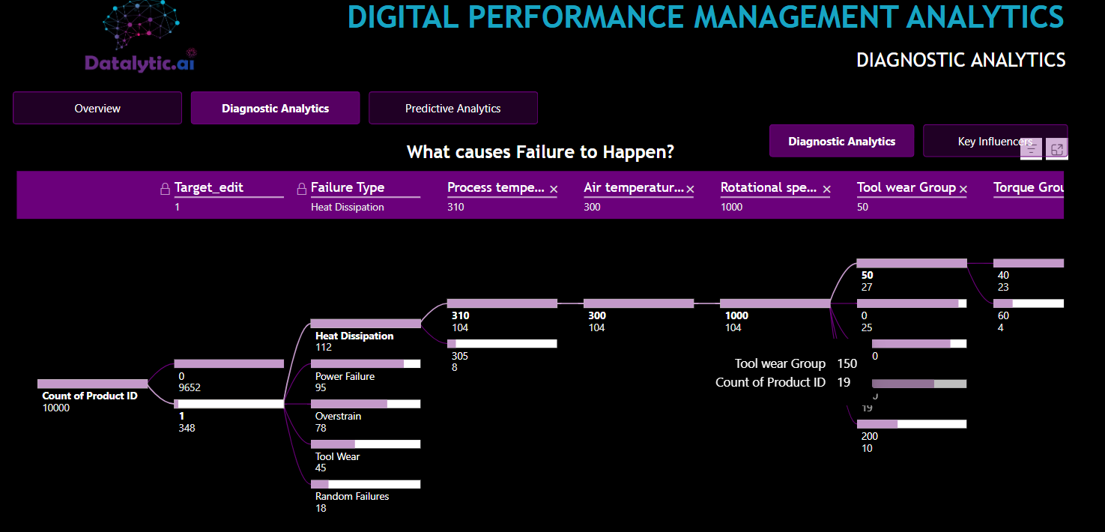Image resolution: width=1105 pixels, height=532 pixels.
Task: Open the Predictive Analytics tab
Action: 452,109
